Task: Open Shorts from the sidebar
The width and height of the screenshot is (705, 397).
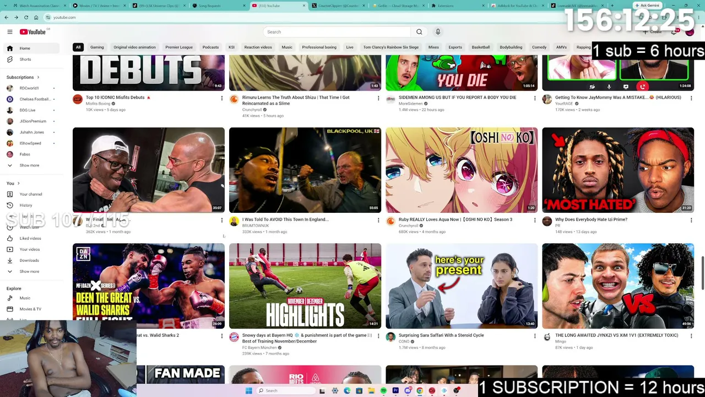Action: pyautogui.click(x=31, y=59)
